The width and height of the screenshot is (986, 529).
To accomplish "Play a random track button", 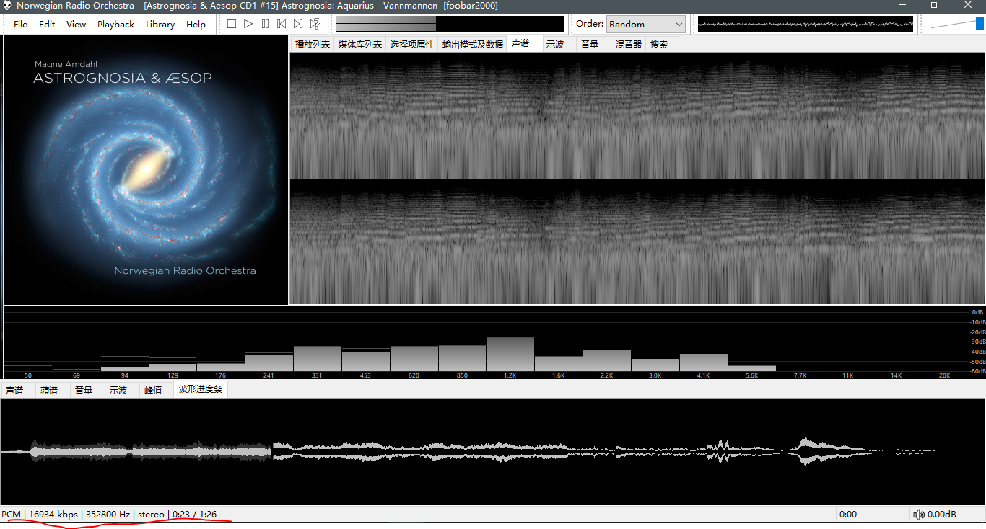I will pos(315,24).
